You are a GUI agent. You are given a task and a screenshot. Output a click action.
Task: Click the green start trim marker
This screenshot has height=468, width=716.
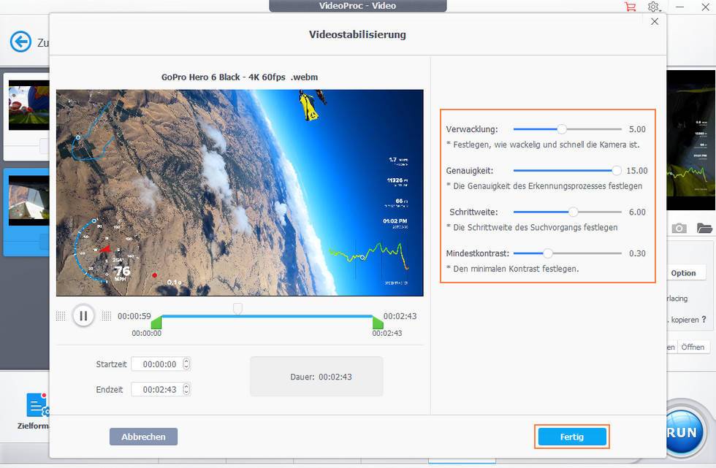pyautogui.click(x=156, y=322)
